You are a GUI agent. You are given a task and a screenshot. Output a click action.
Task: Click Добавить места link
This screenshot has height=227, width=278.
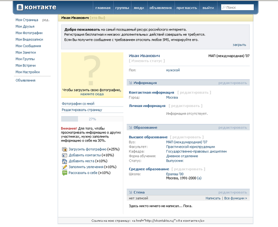pos(81,161)
